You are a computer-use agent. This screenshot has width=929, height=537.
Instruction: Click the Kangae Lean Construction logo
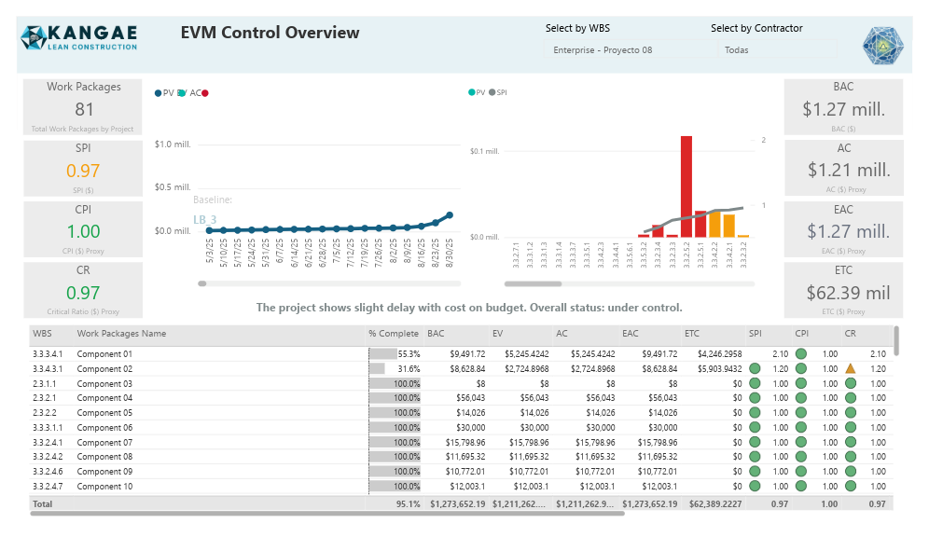click(78, 37)
